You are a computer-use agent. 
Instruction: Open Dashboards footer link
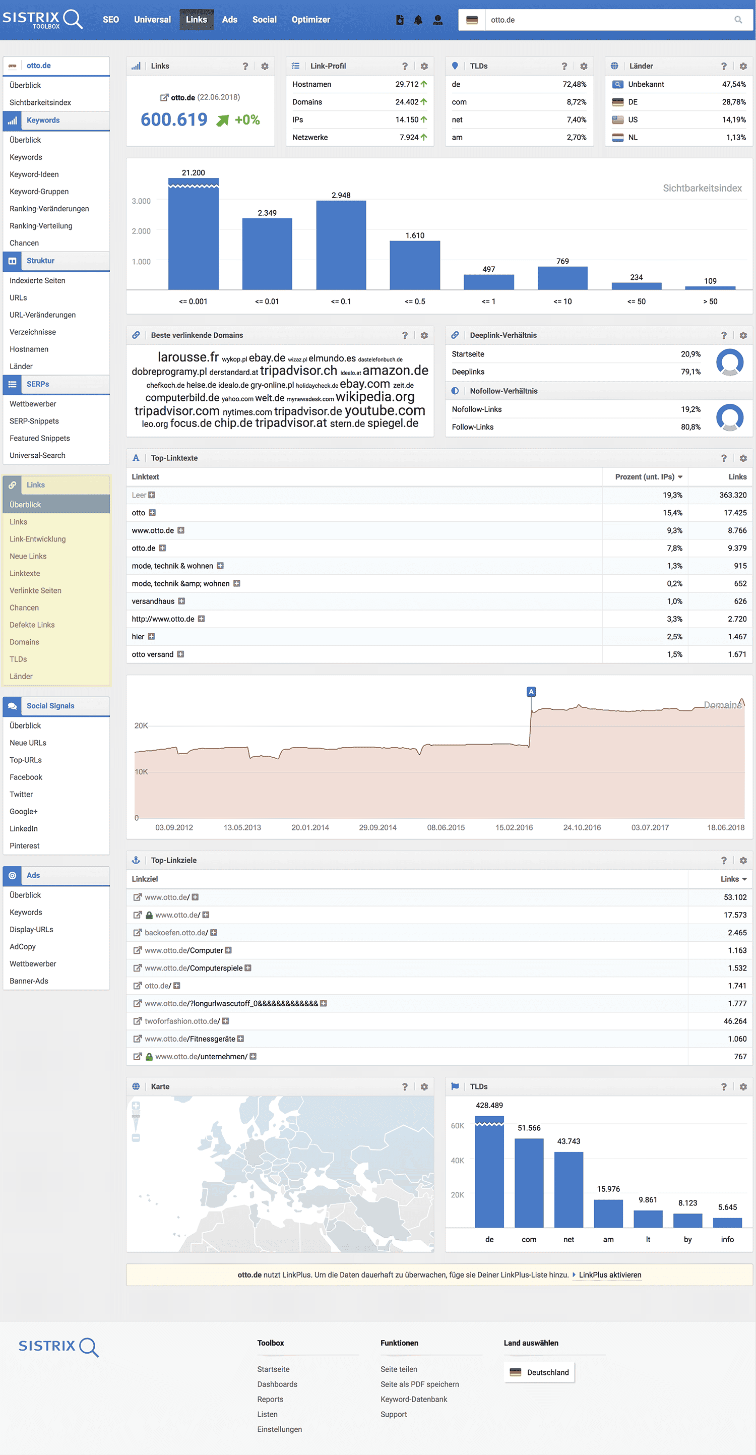coord(277,1384)
